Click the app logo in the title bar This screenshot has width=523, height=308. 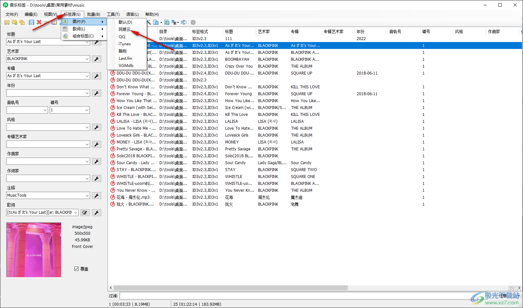point(5,5)
